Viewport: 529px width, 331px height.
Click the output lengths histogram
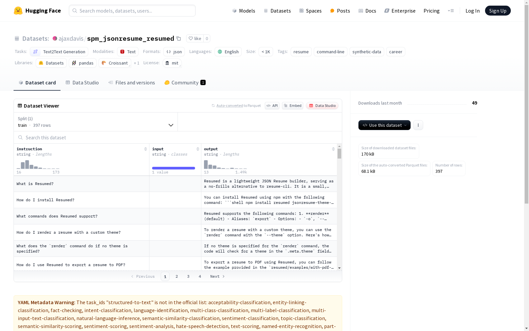(x=225, y=165)
